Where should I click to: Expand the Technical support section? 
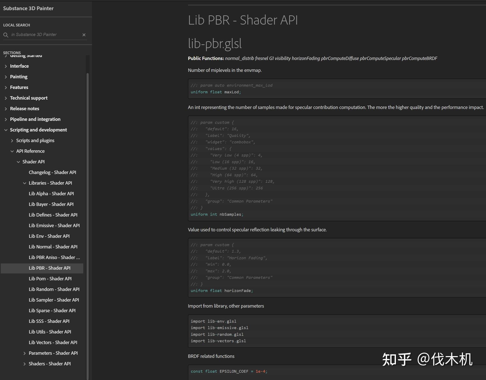pyautogui.click(x=6, y=98)
